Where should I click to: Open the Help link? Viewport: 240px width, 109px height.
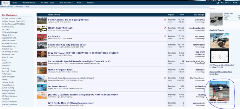tap(27, 7)
